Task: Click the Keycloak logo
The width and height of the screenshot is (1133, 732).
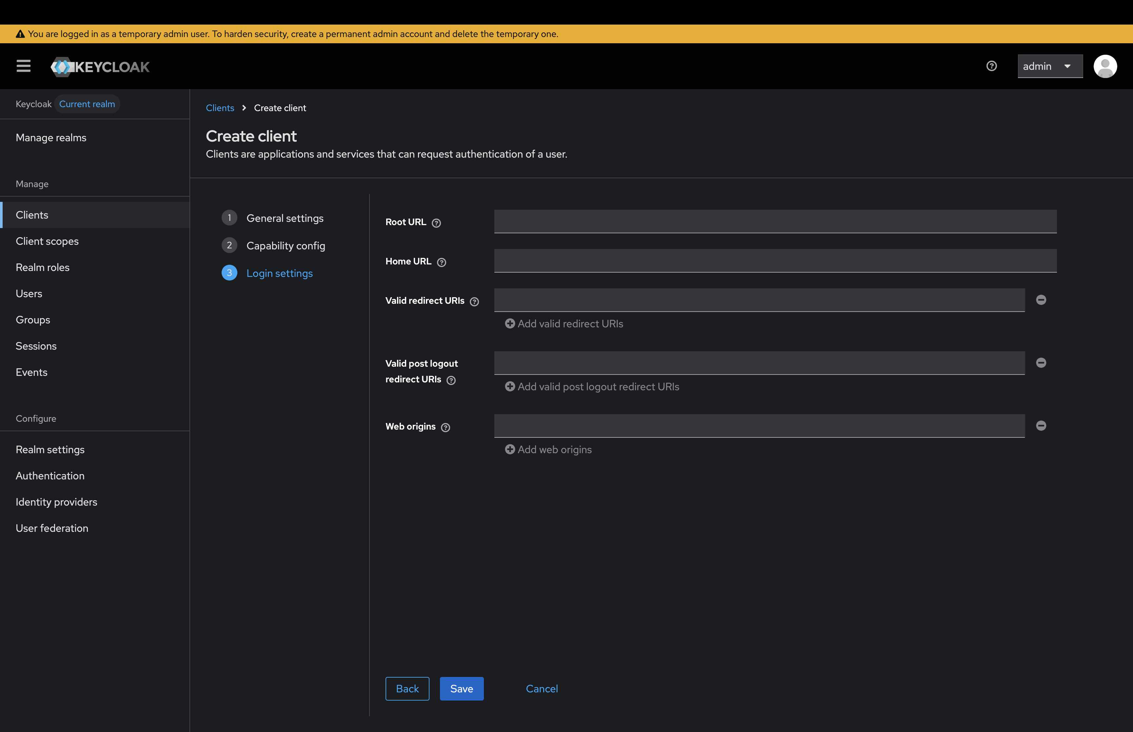Action: coord(100,67)
